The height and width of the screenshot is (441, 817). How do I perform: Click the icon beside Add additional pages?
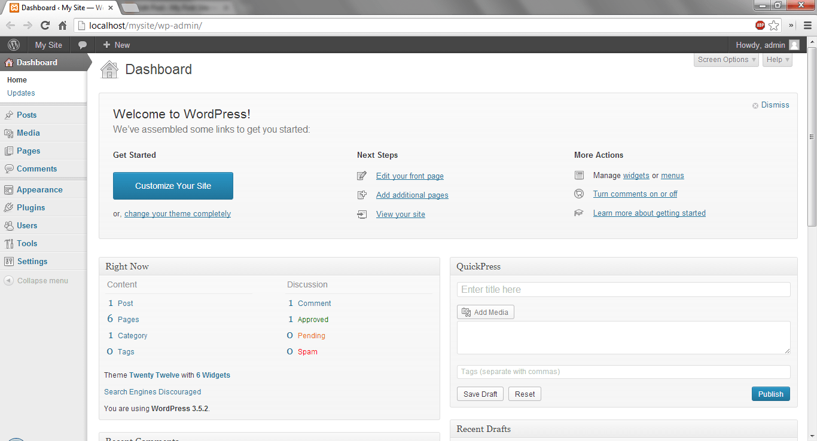(362, 195)
